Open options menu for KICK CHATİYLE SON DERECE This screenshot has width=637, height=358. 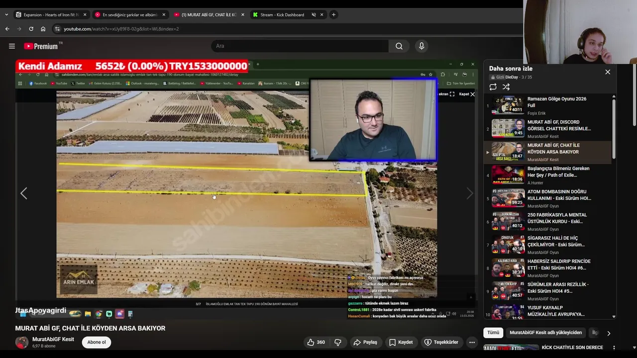[x=614, y=348]
